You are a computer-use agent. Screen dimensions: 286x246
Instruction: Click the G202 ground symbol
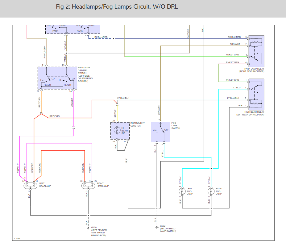(157, 227)
